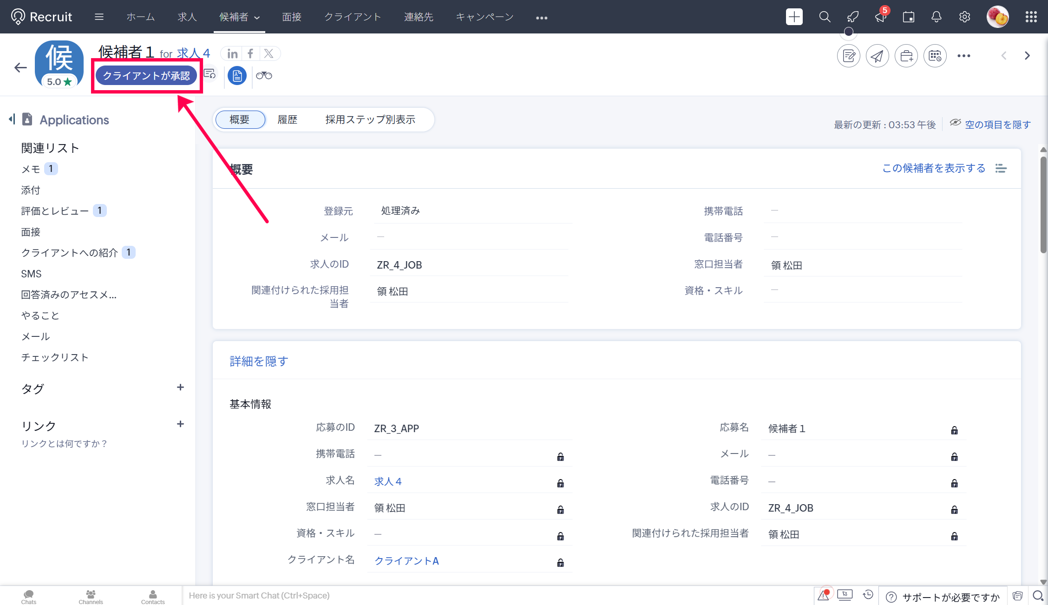1048x605 pixels.
Task: Toggle 空の項目を隠す to hide empty fields
Action: coord(997,125)
